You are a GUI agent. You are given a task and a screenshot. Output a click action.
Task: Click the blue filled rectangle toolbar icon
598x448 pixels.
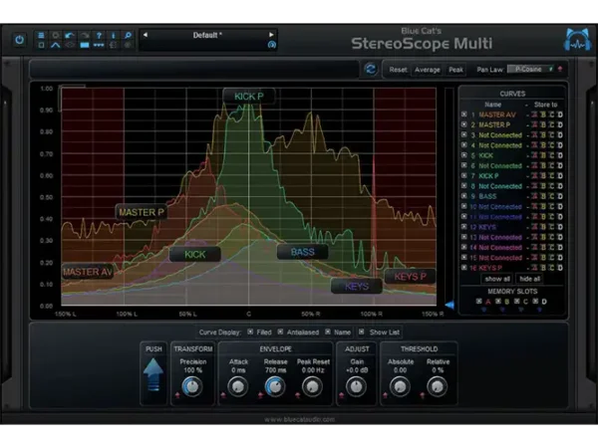pos(85,45)
